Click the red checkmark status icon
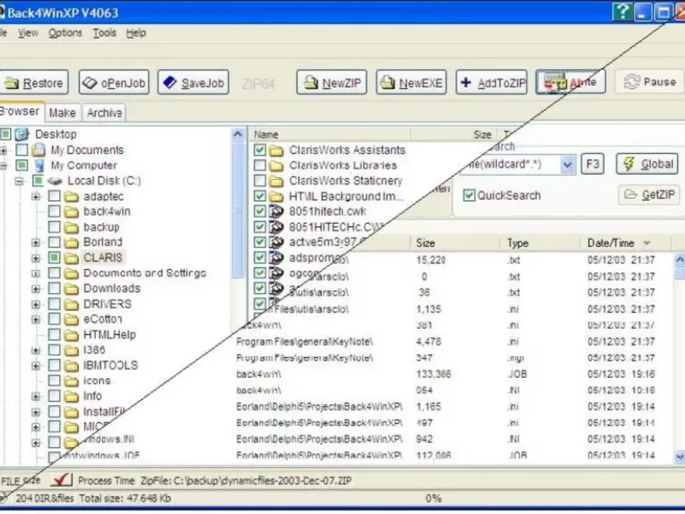 (61, 480)
